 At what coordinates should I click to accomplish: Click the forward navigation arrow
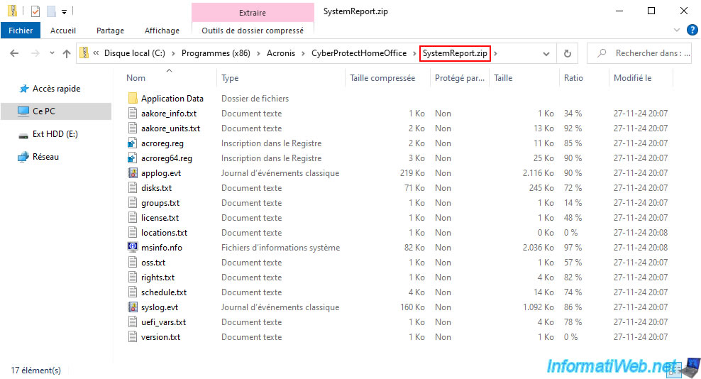(x=35, y=53)
